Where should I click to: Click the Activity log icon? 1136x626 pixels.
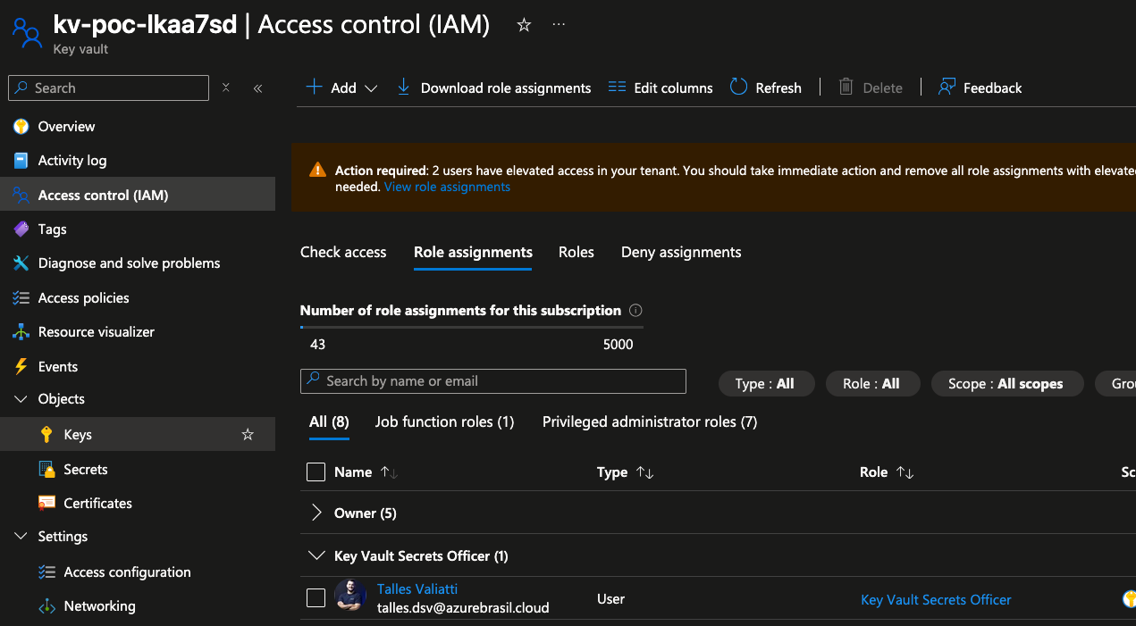tap(21, 161)
